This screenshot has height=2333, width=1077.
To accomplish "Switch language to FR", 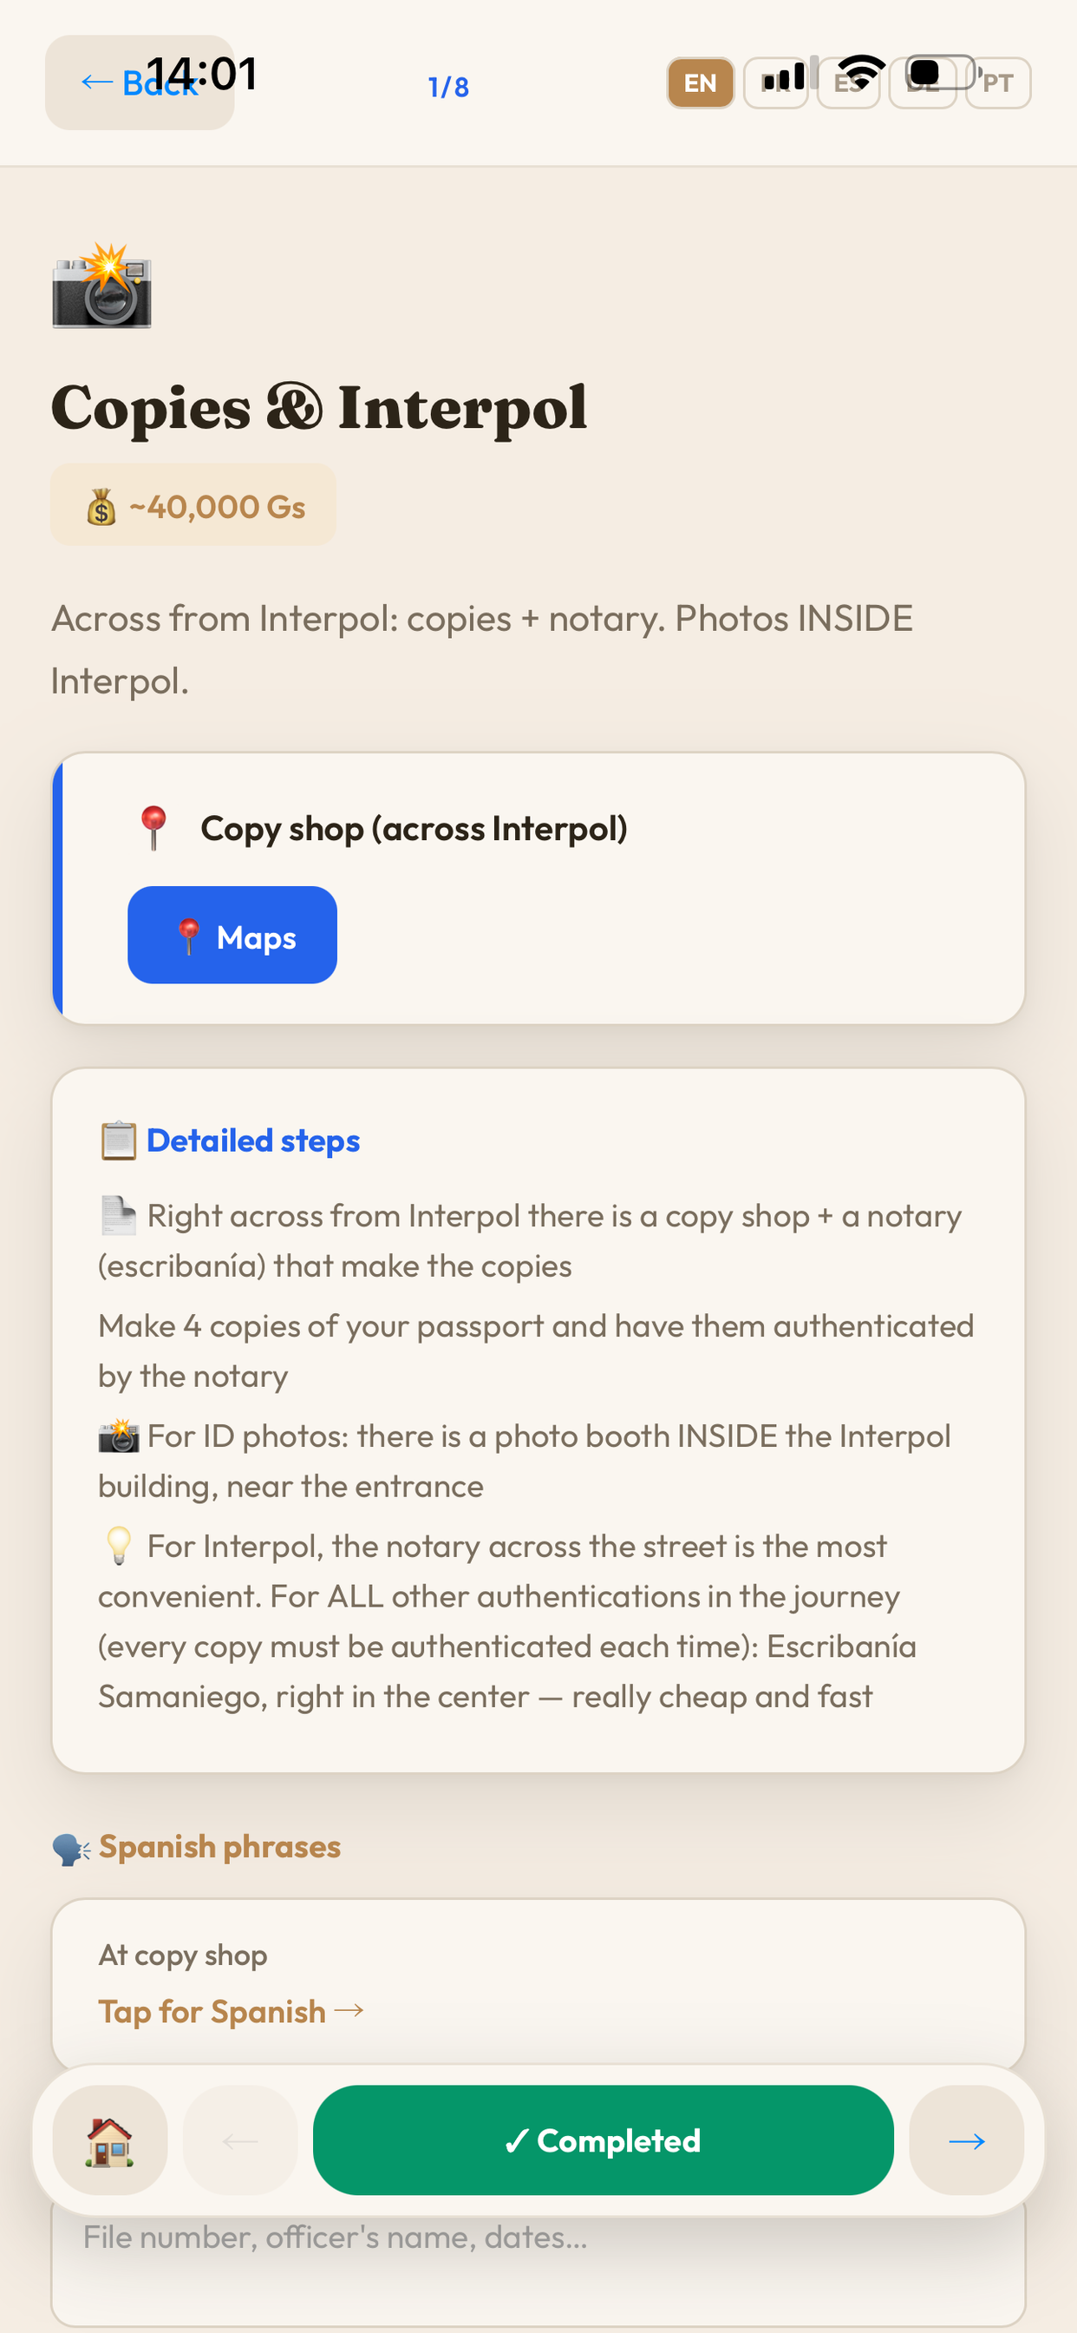I will (x=775, y=83).
